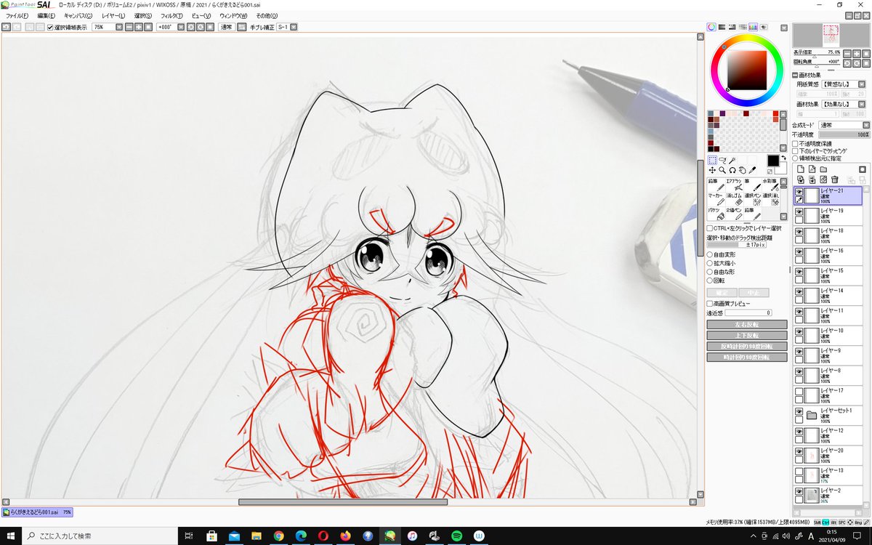Image resolution: width=872 pixels, height=545 pixels.
Task: Open the ウィンドウ(W) menu
Action: tap(234, 15)
